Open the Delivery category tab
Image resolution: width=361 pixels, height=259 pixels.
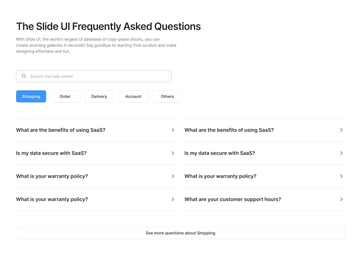pyautogui.click(x=99, y=96)
